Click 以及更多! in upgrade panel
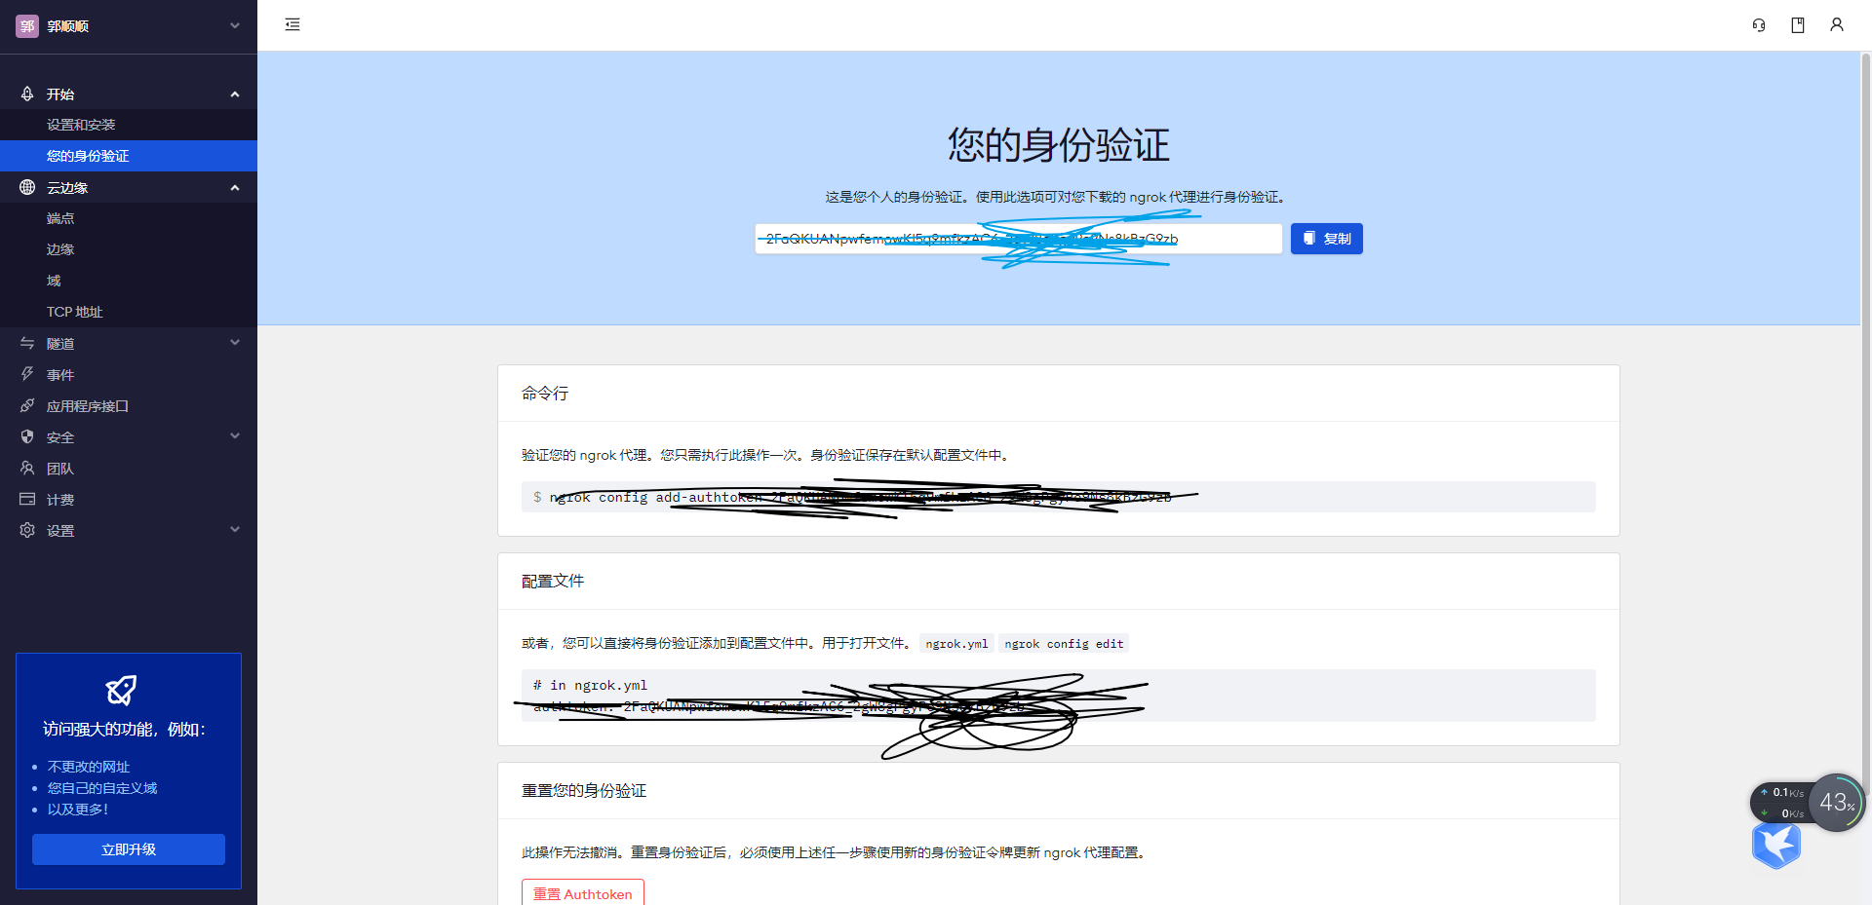Image resolution: width=1872 pixels, height=905 pixels. pyautogui.click(x=78, y=810)
